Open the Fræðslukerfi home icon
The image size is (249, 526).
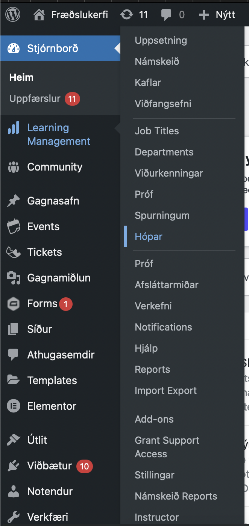pyautogui.click(x=39, y=15)
